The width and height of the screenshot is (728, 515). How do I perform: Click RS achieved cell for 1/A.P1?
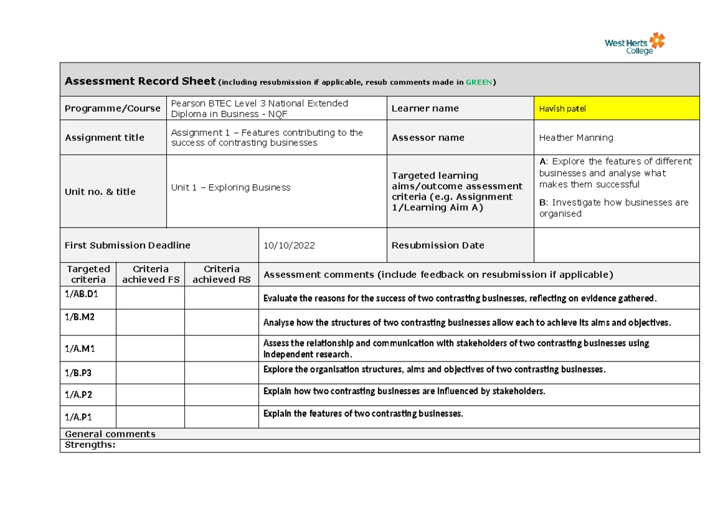click(221, 417)
